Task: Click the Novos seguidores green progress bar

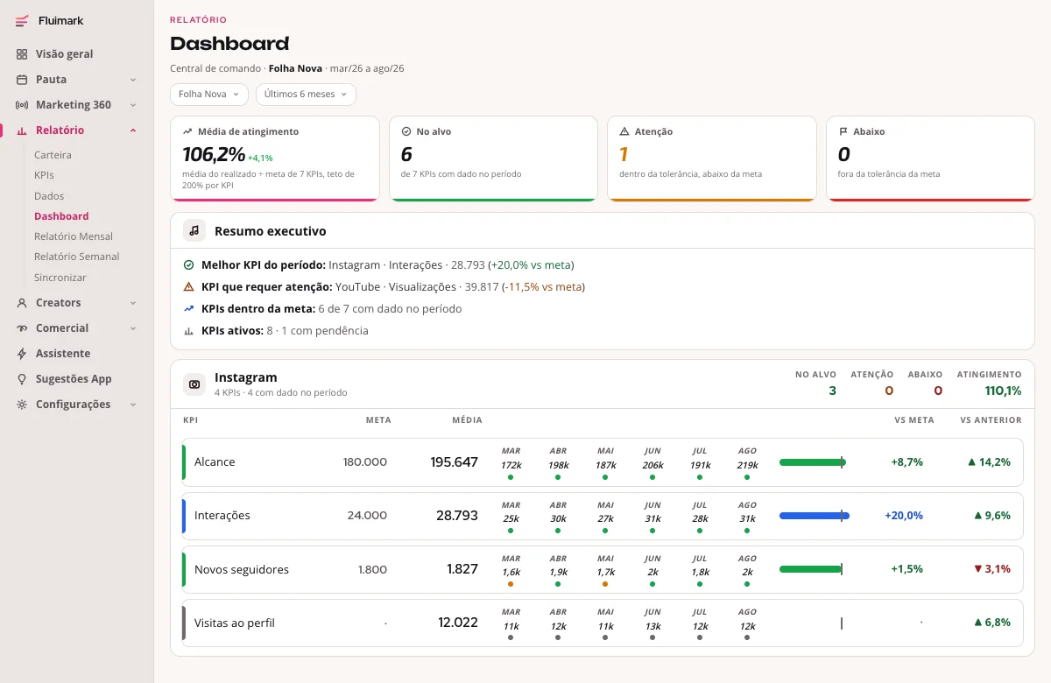Action: (x=810, y=569)
